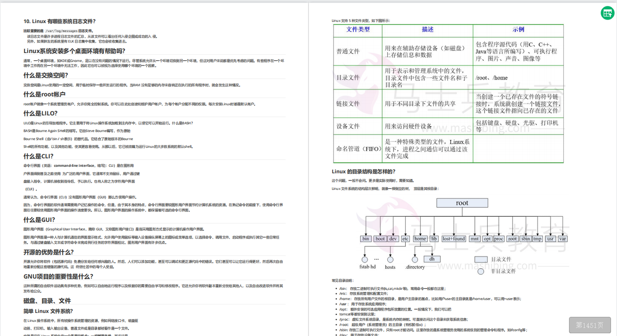This screenshot has height=336, width=617.
Task: Click the 'mnt' node in directory diagram
Action: click(475, 239)
